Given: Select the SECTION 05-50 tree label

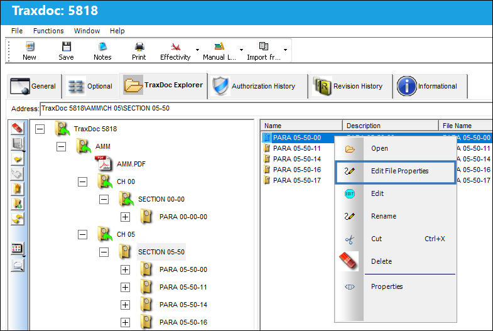Looking at the screenshot, I should pyautogui.click(x=161, y=252).
